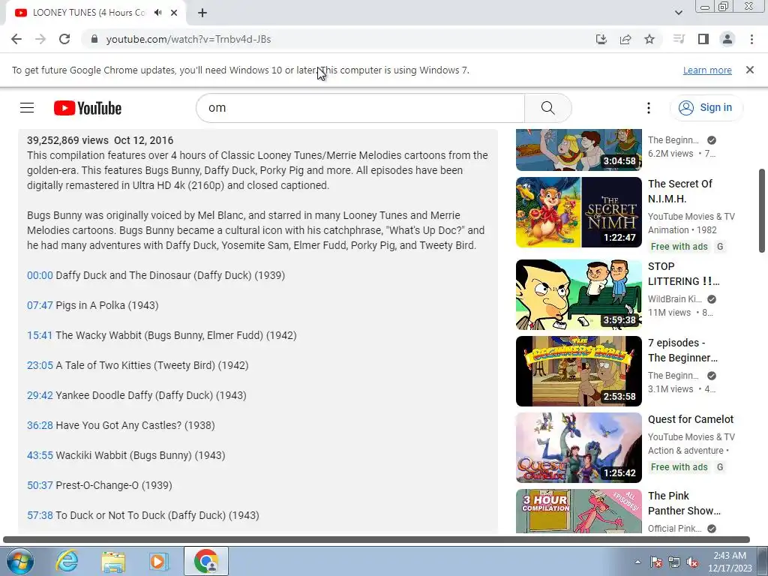View site security padlock info
Viewport: 768px width, 576px height.
[x=95, y=39]
